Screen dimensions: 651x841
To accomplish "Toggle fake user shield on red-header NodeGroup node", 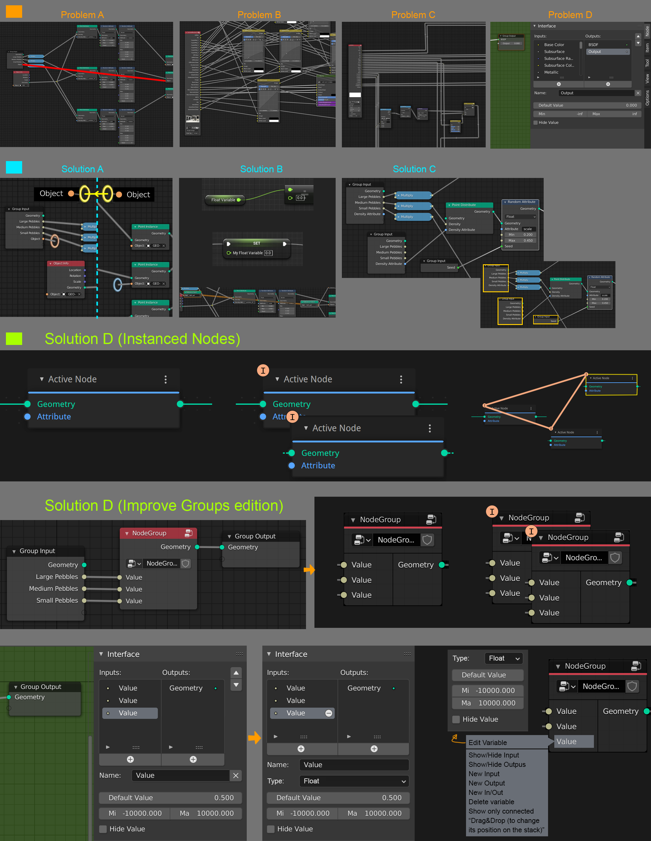I will [x=185, y=563].
